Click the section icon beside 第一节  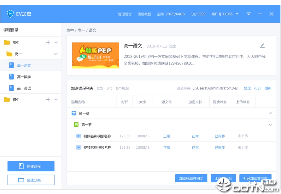tap(76, 125)
